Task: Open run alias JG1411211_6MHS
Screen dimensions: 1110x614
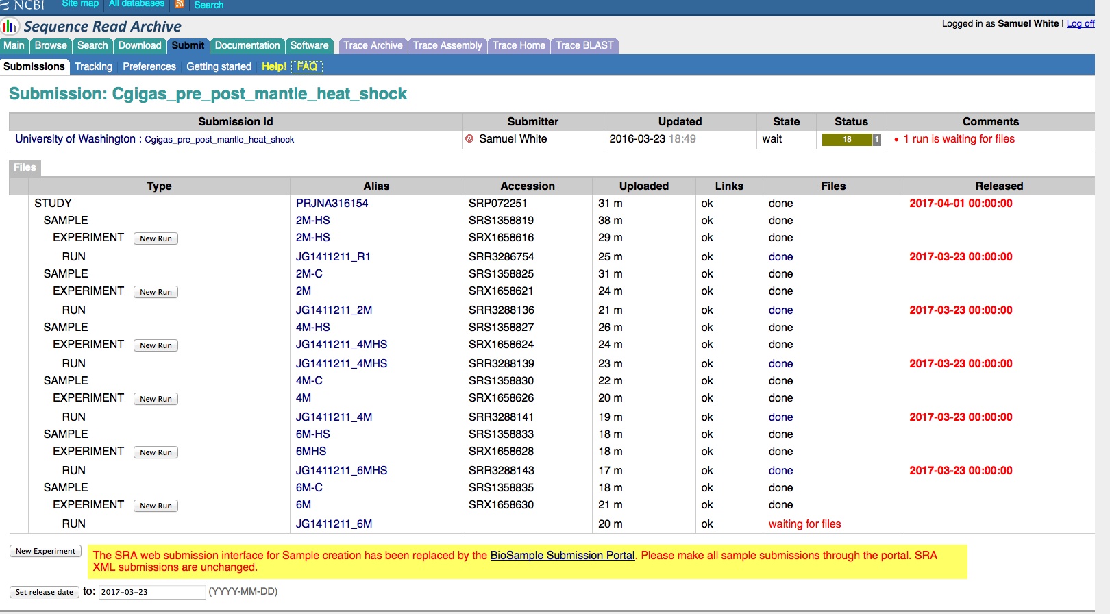Action: click(x=341, y=471)
